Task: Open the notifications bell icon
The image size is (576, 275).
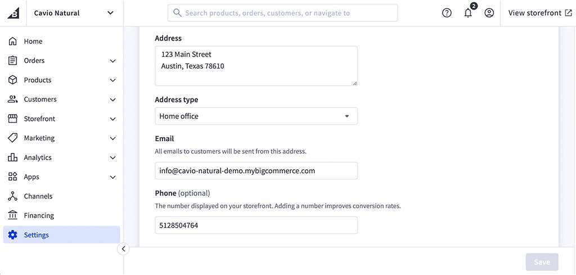Action: tap(468, 13)
